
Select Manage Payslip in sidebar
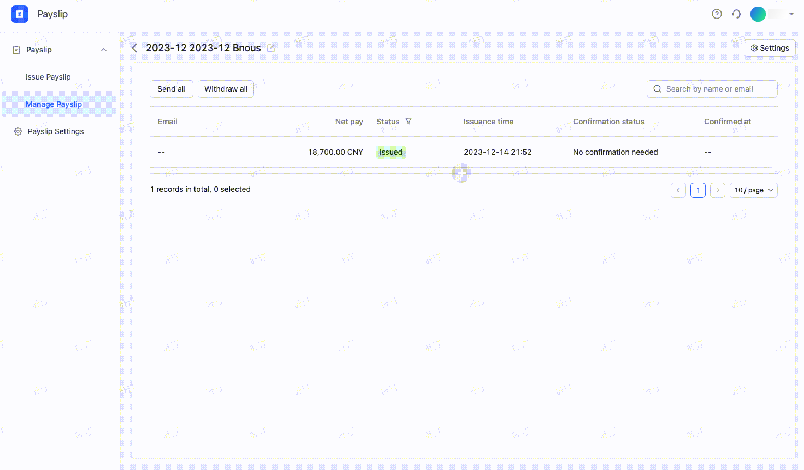coord(54,104)
